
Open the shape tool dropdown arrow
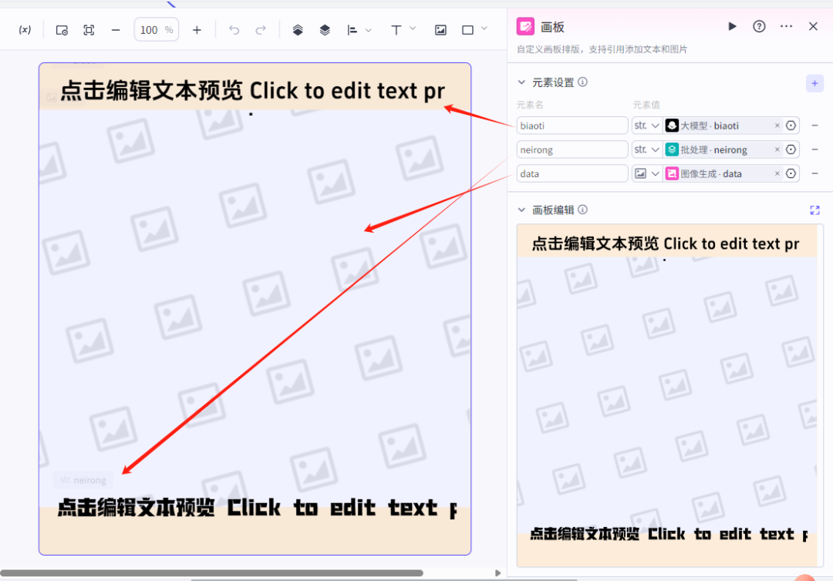(484, 29)
